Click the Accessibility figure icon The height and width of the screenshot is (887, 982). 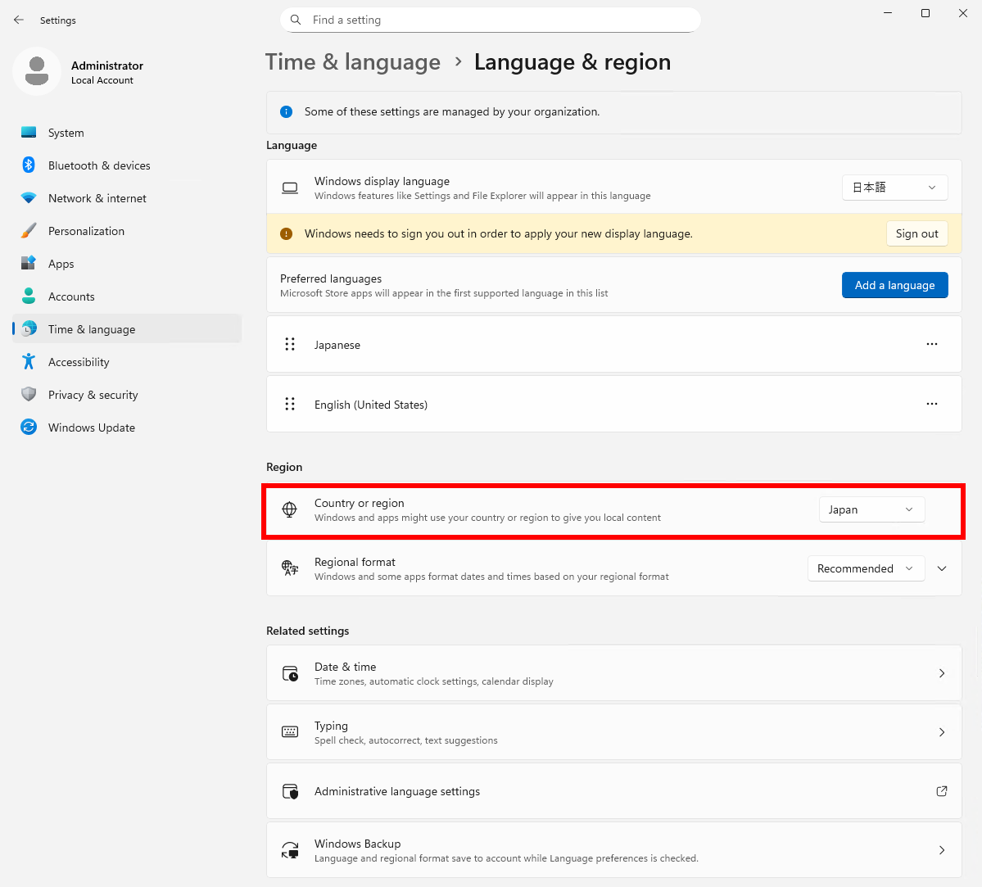click(29, 361)
